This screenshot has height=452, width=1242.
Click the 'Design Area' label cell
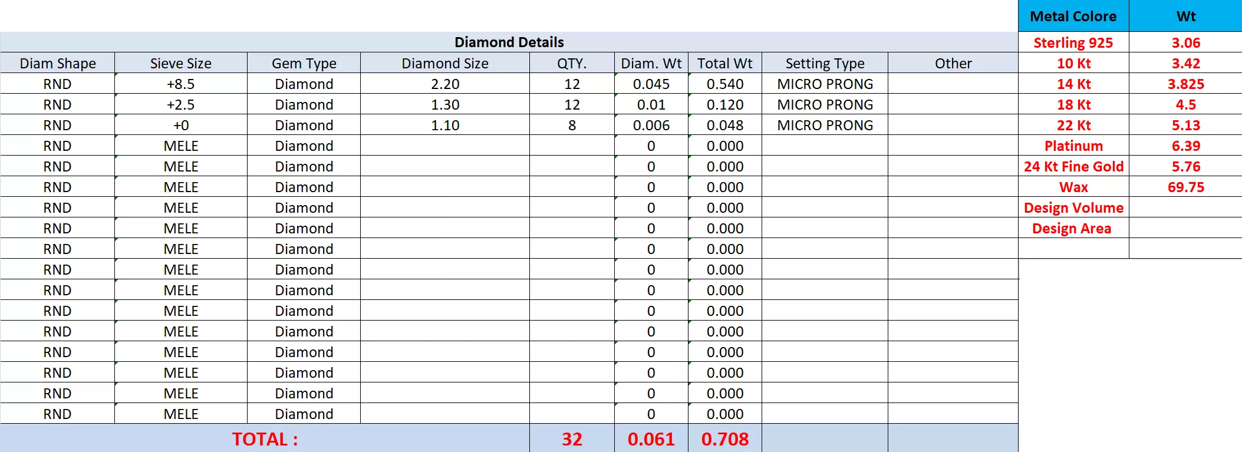coord(1073,228)
